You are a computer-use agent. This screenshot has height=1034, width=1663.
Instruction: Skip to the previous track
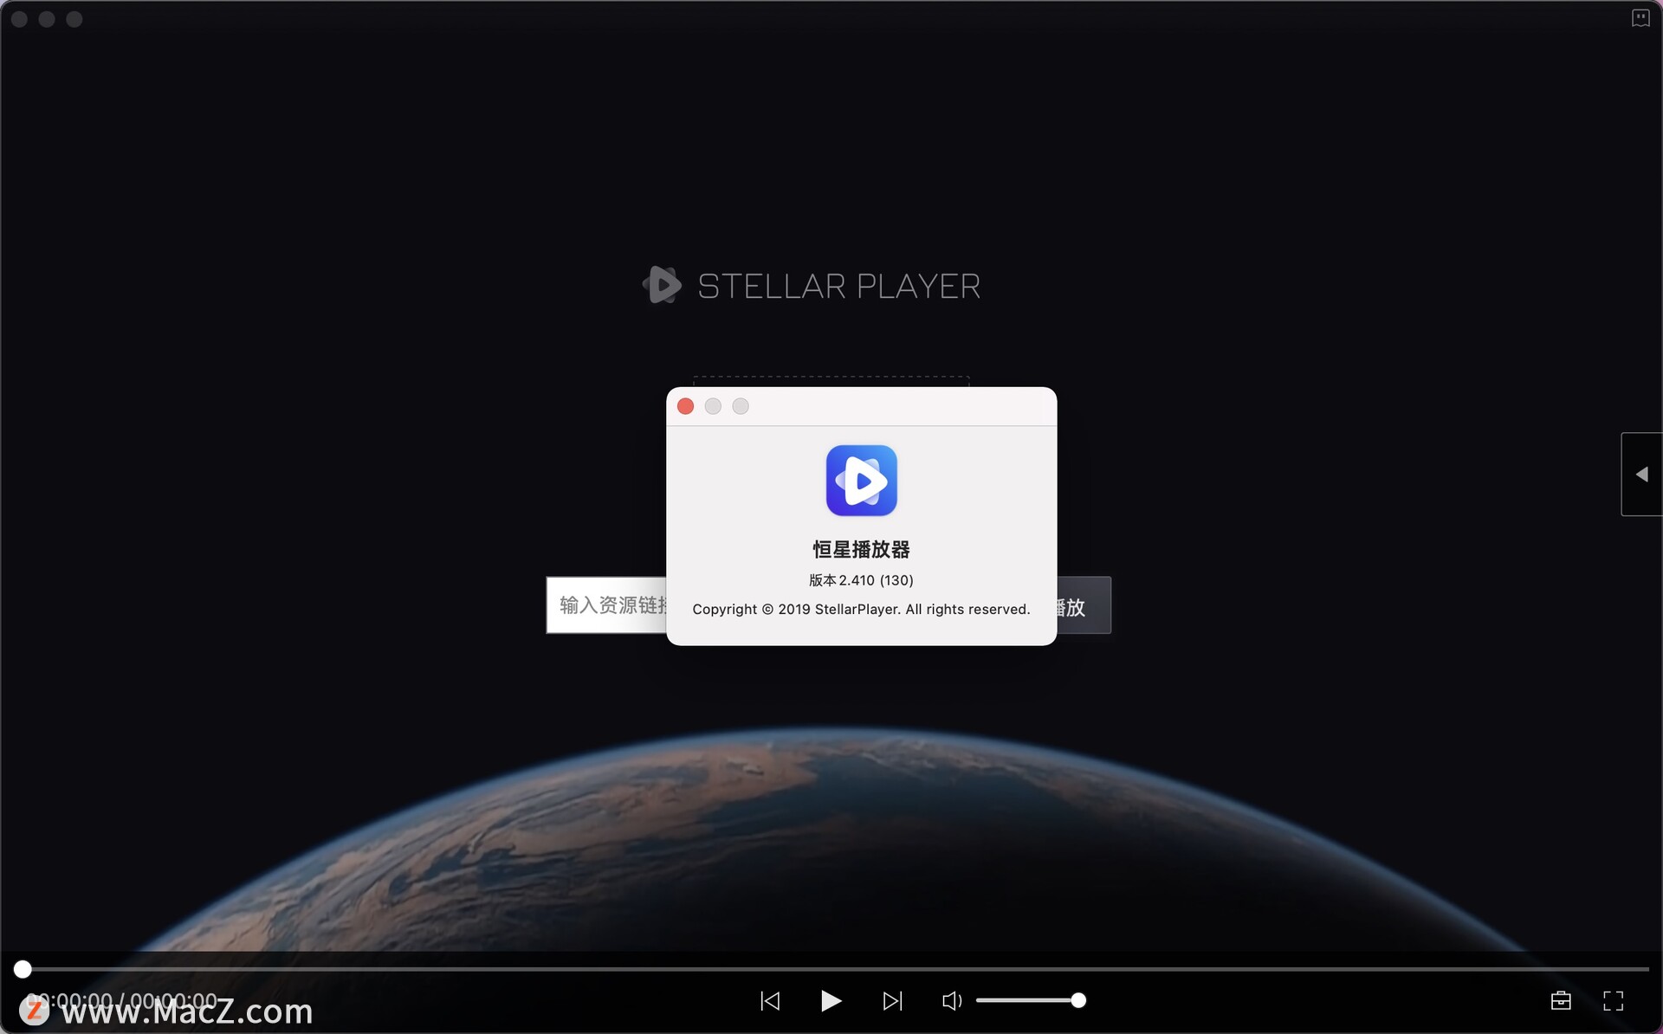(770, 1001)
